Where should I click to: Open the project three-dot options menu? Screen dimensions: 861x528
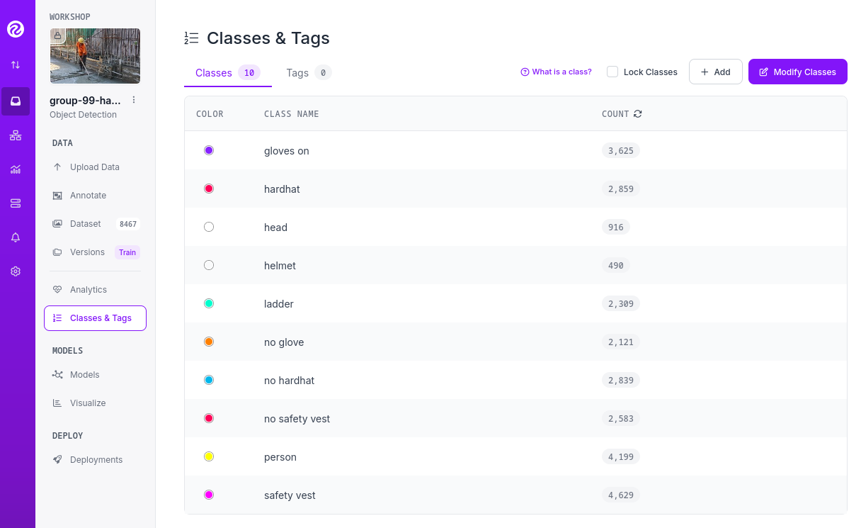point(134,100)
